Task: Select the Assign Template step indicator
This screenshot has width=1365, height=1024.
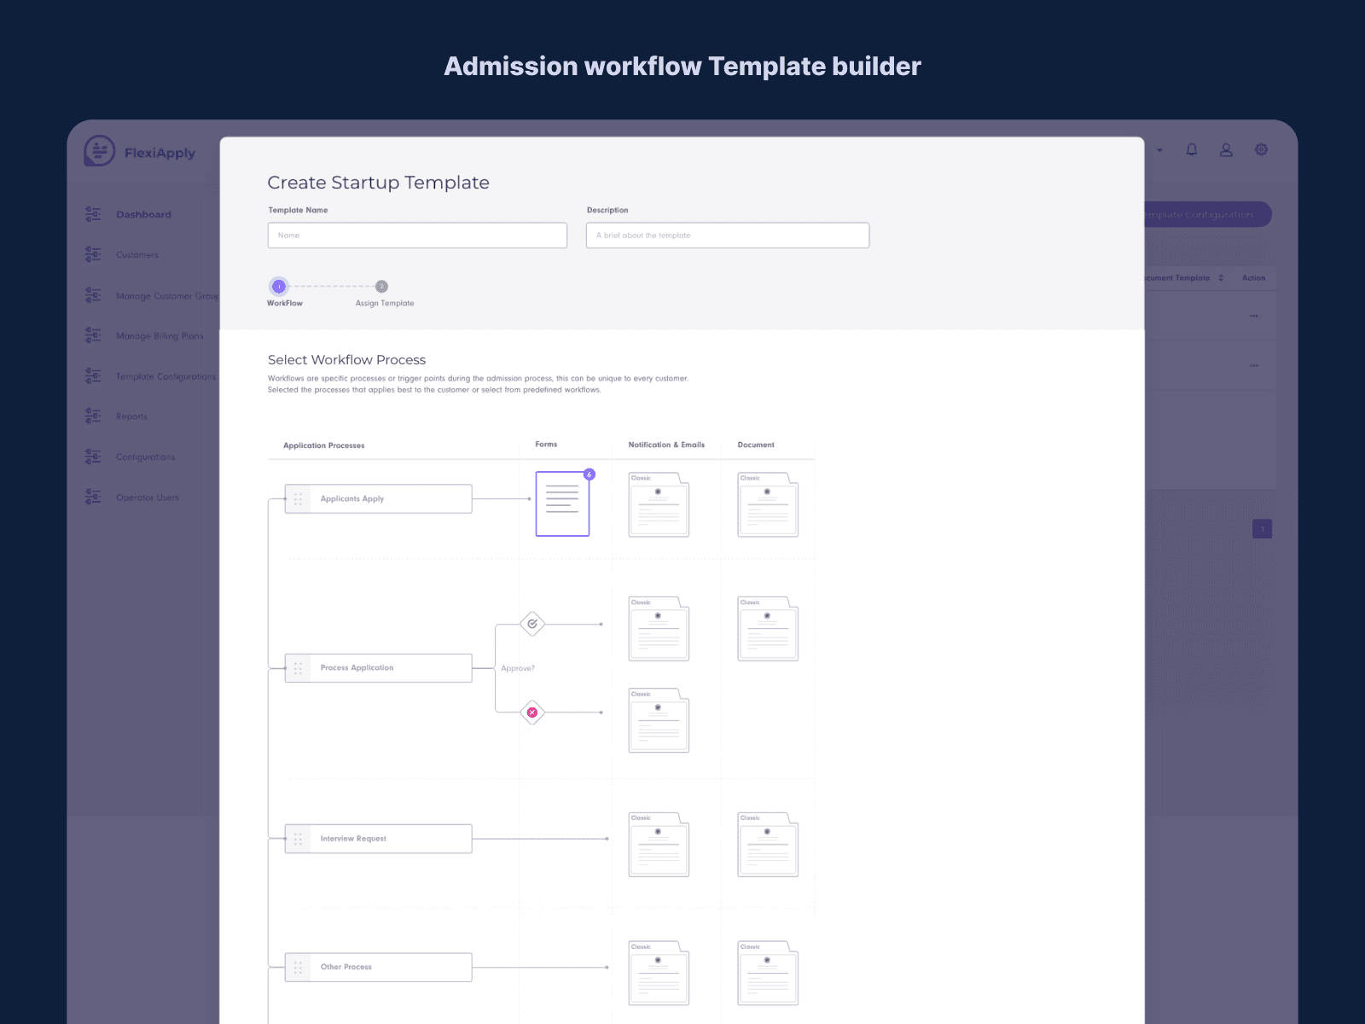Action: (381, 287)
